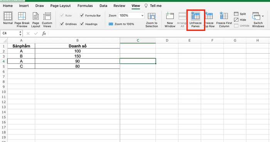Click the Tell me lightbulb icon
The height and width of the screenshot is (142, 270).
pyautogui.click(x=146, y=6)
